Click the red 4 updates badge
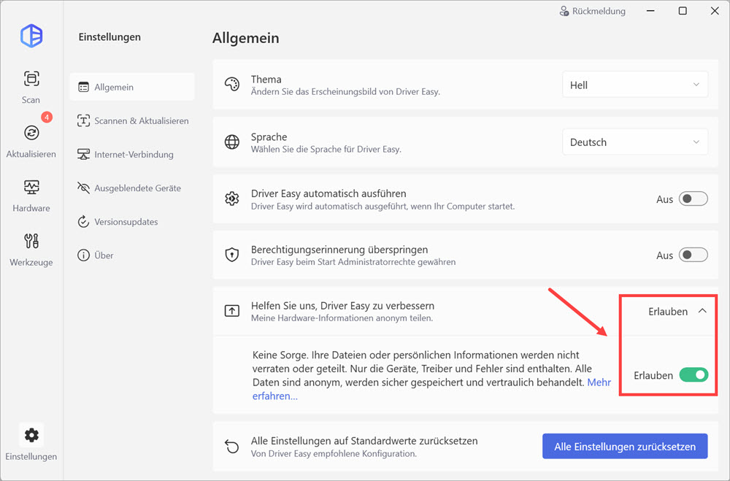The width and height of the screenshot is (730, 481). (x=47, y=118)
